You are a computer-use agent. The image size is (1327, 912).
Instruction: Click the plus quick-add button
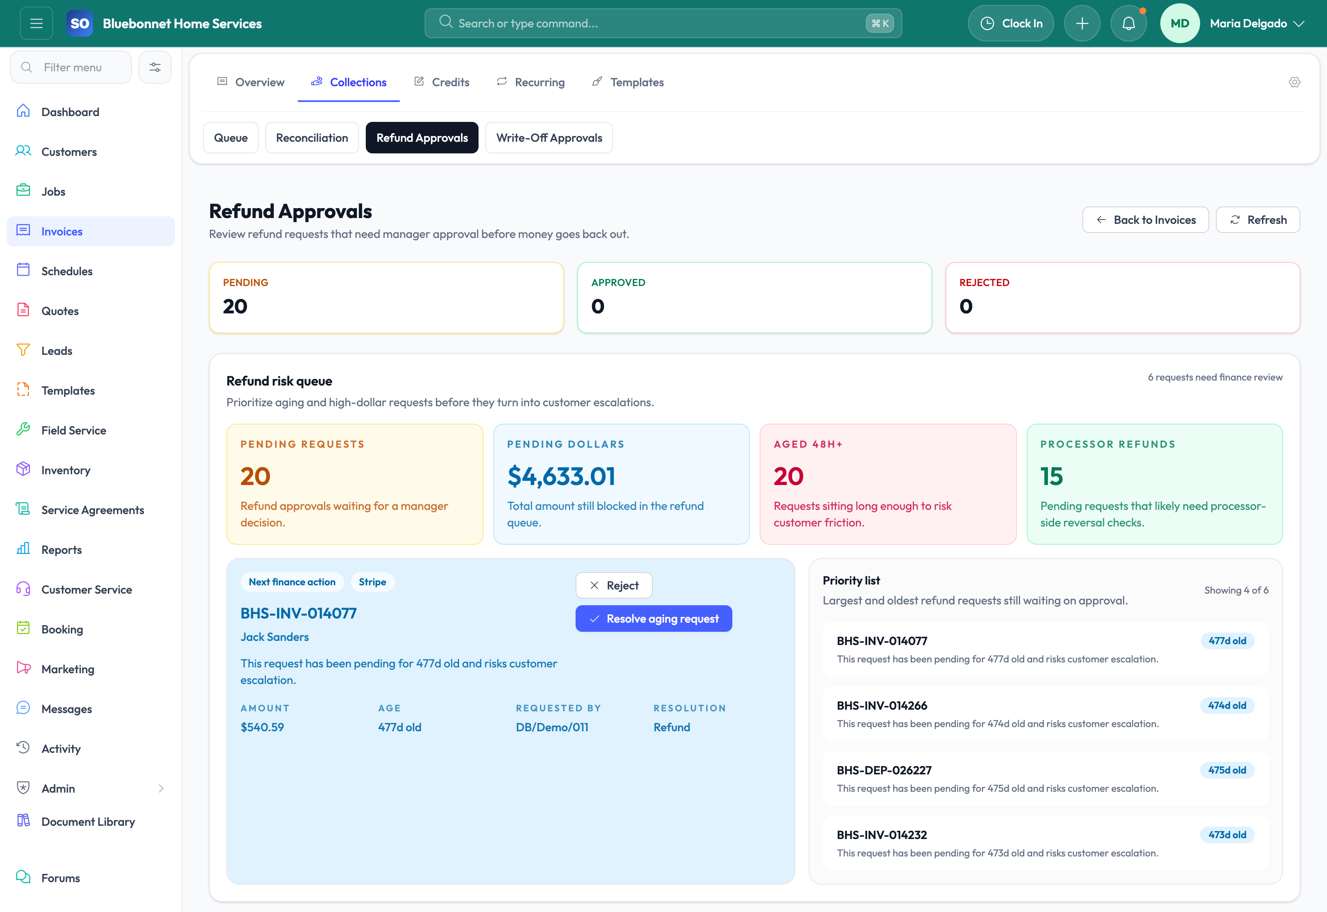[1082, 24]
